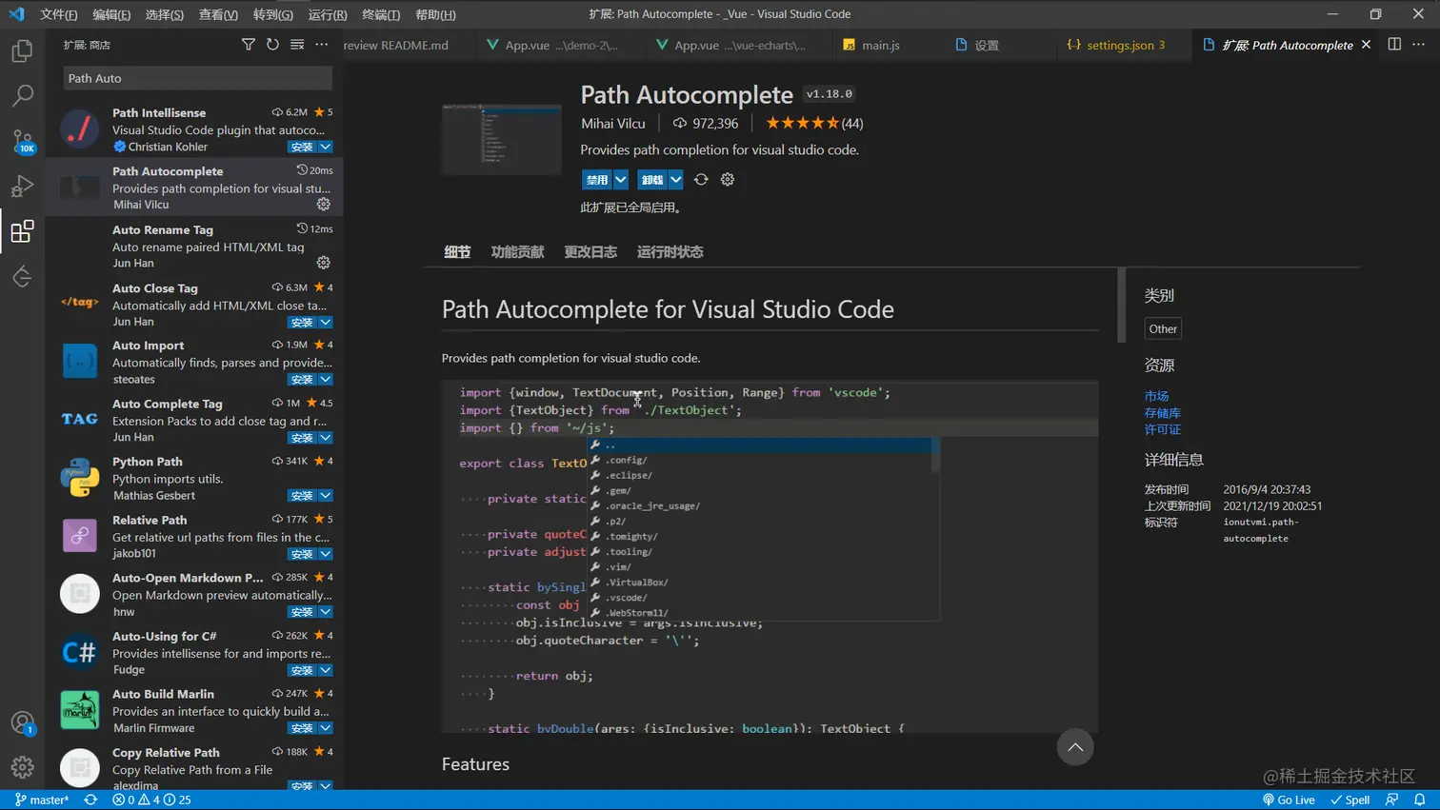Open extension settings gear on detail page
This screenshot has width=1440, height=810.
(x=728, y=180)
